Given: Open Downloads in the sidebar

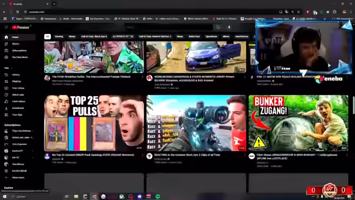Looking at the screenshot, I should coord(18,108).
